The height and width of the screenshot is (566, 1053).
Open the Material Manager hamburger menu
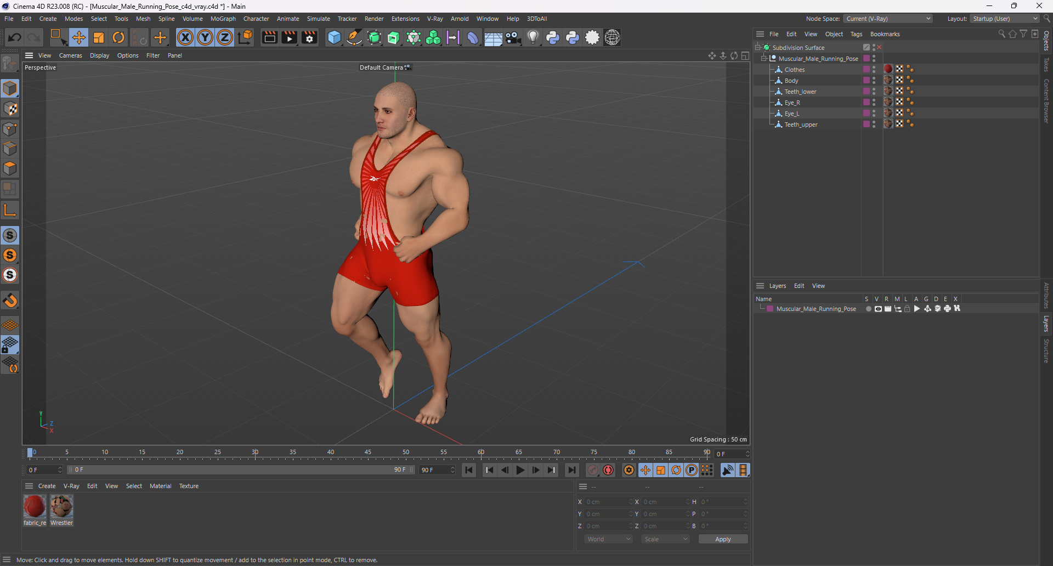[x=29, y=486]
